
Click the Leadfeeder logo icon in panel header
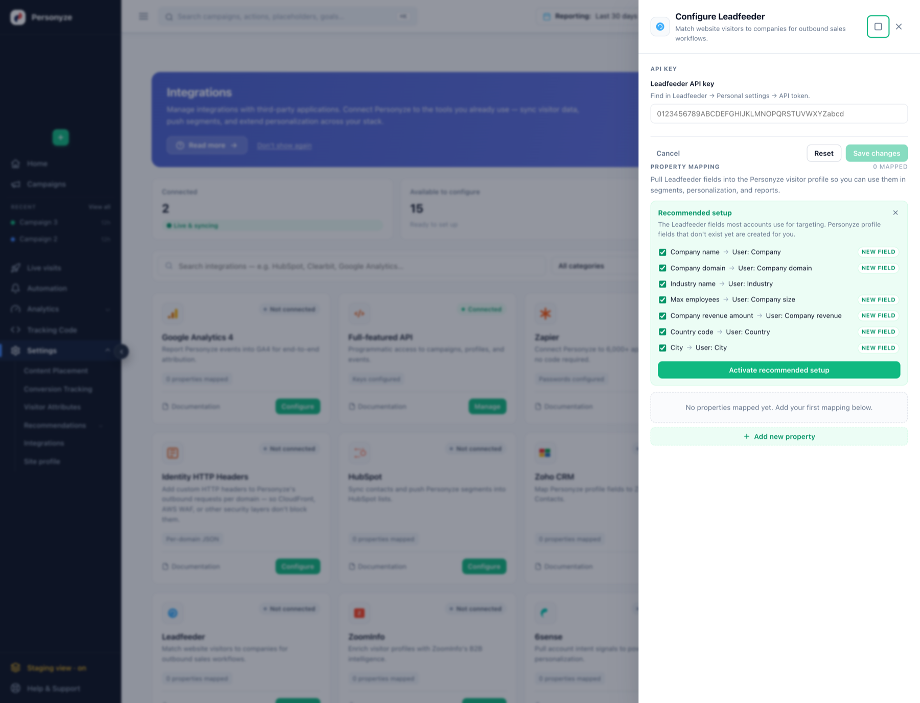click(x=660, y=27)
